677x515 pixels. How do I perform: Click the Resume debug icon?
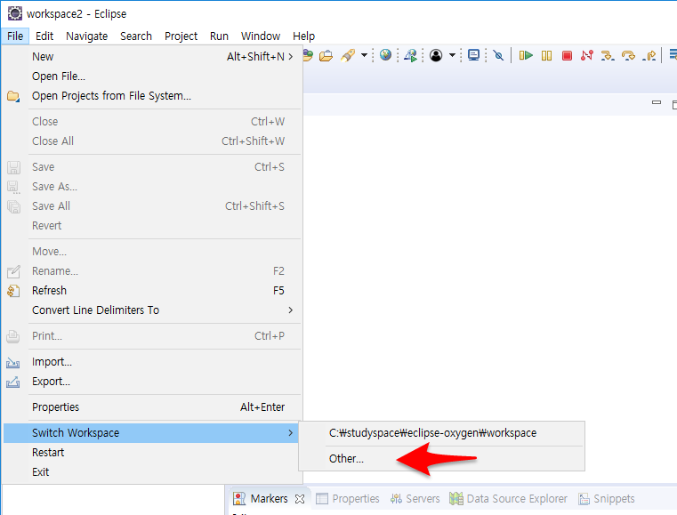(x=526, y=55)
